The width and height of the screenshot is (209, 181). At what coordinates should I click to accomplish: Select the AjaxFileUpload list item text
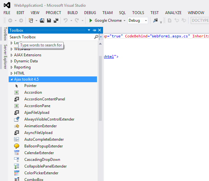coord(37,113)
